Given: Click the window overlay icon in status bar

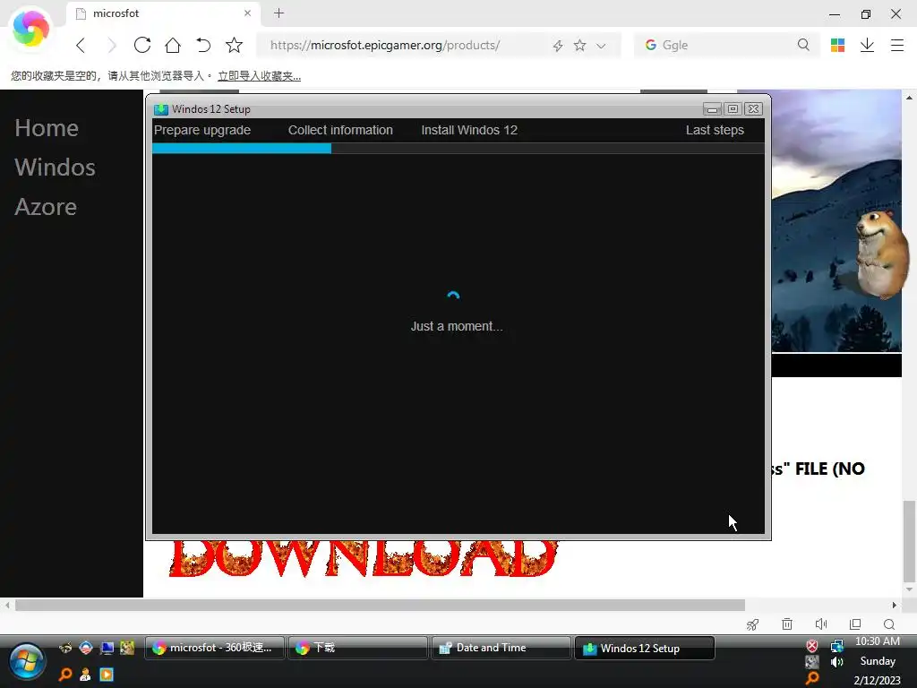Looking at the screenshot, I should click(855, 624).
